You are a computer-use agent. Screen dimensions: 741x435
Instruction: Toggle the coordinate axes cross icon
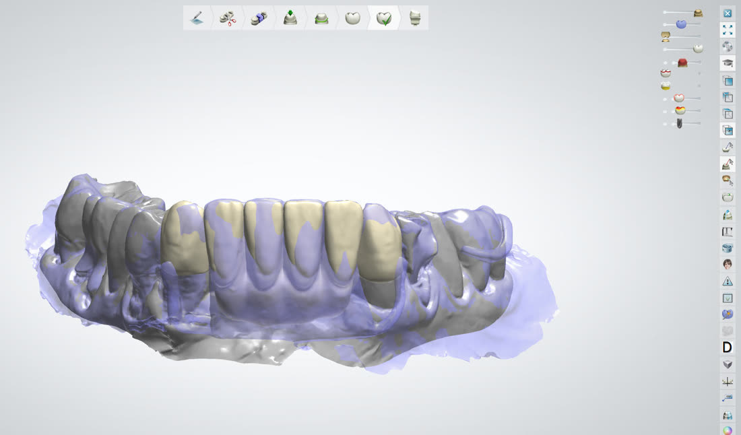(728, 381)
